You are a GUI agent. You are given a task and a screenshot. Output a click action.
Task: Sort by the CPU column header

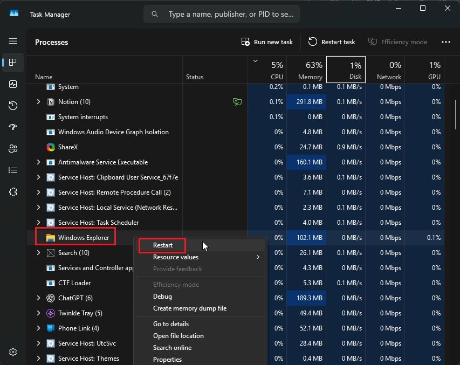[267, 70]
